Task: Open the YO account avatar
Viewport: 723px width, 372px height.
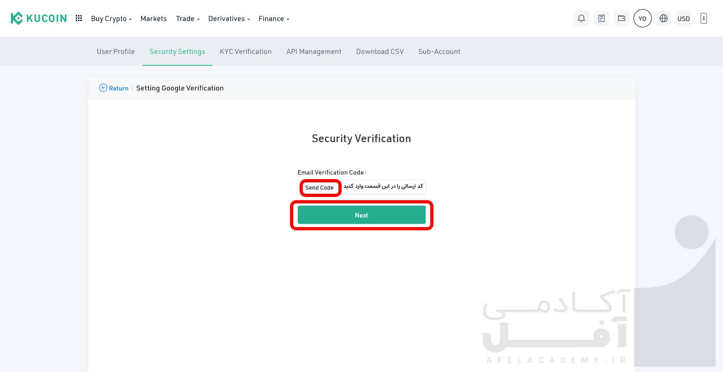Action: click(x=642, y=18)
